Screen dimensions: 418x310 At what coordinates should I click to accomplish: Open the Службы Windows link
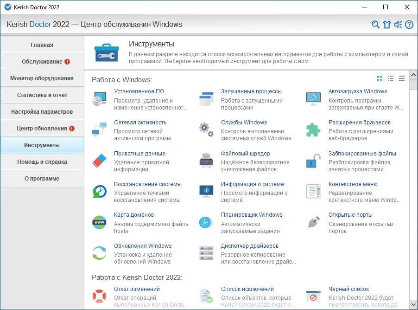244,123
